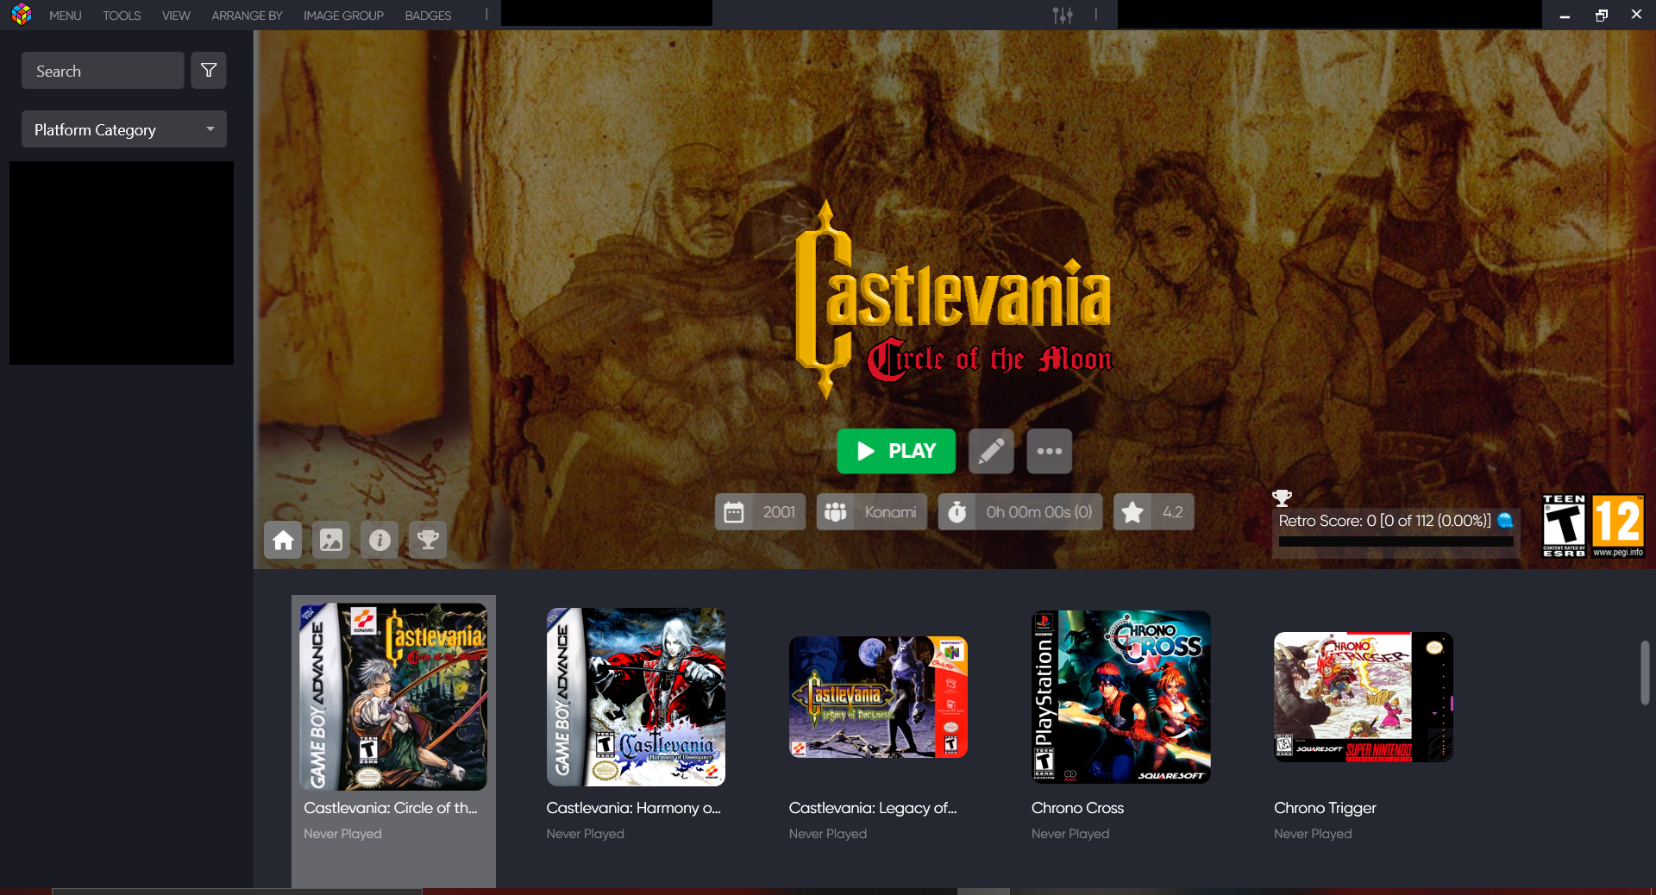Click the Retro Score text
Image resolution: width=1656 pixels, height=895 pixels.
click(x=1384, y=521)
